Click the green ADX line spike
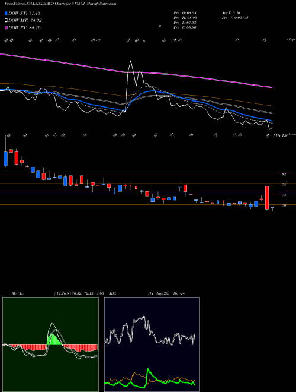The image size is (296, 392). [148, 369]
